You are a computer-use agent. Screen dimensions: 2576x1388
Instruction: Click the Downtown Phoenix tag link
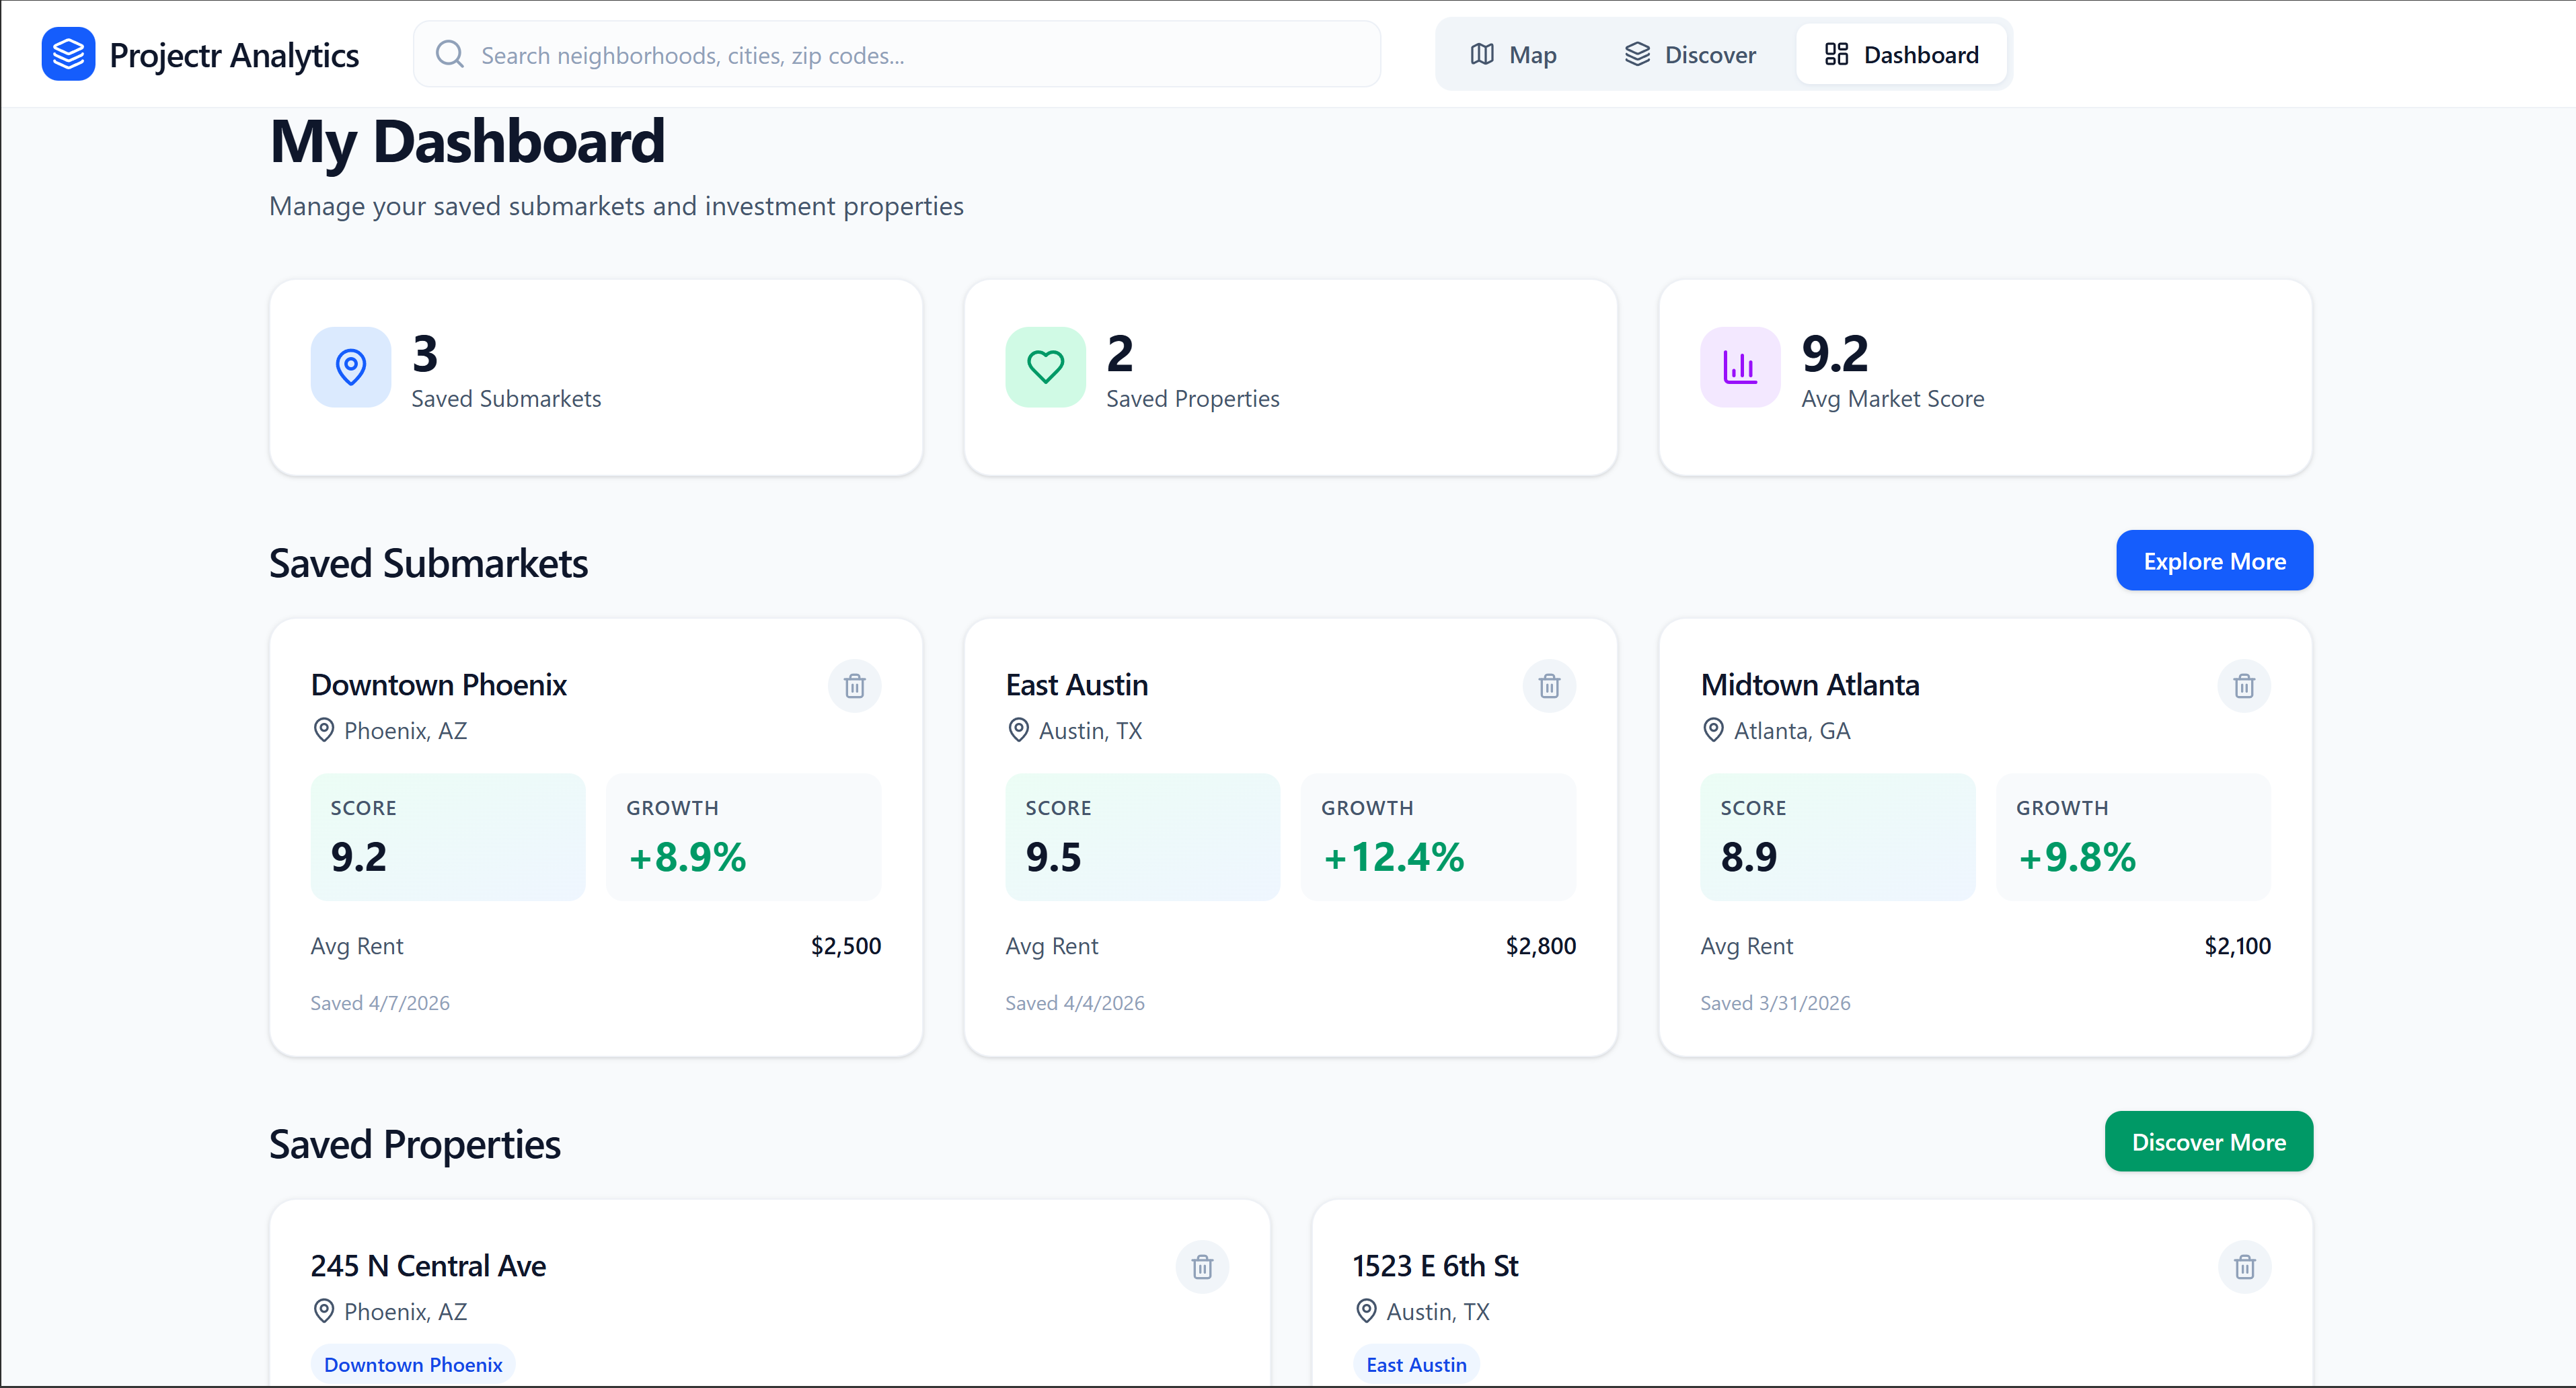pos(413,1365)
